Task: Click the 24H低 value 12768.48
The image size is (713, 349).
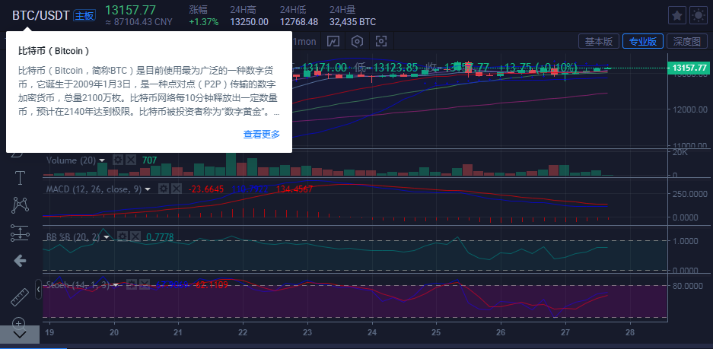Action: (x=299, y=22)
